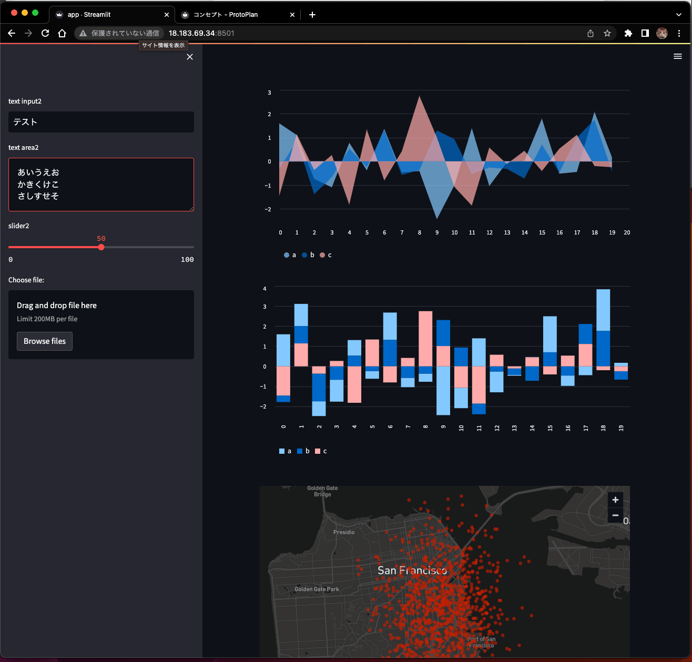Open the Streamlit hamburger menu

(678, 56)
